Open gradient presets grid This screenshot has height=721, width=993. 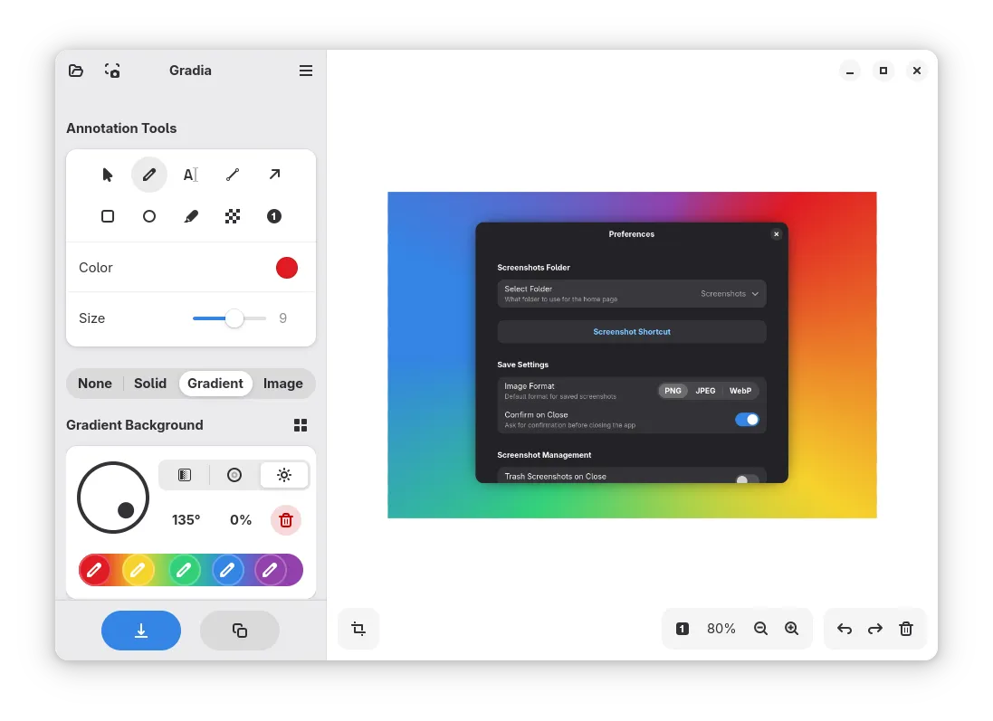click(x=301, y=425)
